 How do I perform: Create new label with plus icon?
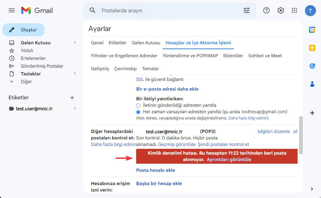coord(72,98)
